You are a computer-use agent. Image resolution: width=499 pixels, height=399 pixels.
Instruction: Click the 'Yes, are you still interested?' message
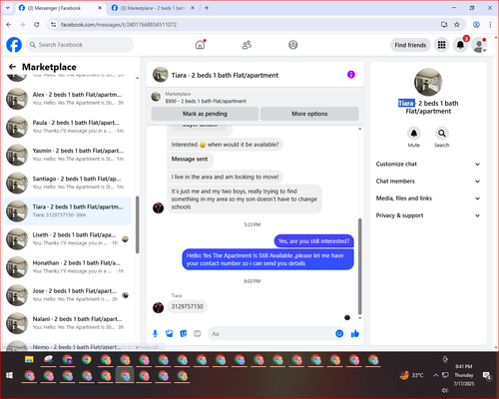(x=313, y=241)
